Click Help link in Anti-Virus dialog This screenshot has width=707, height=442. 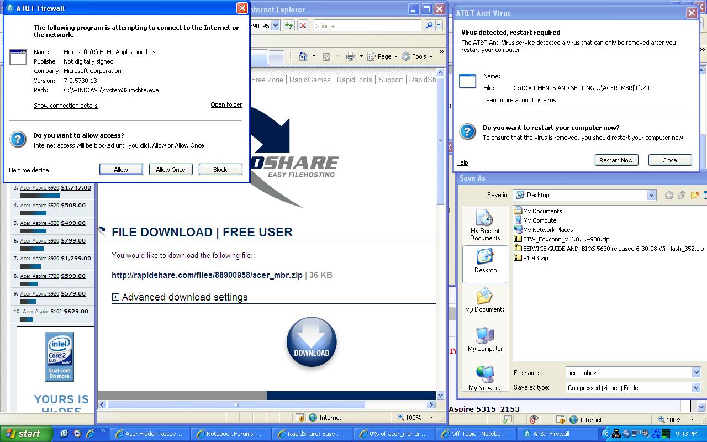point(462,162)
